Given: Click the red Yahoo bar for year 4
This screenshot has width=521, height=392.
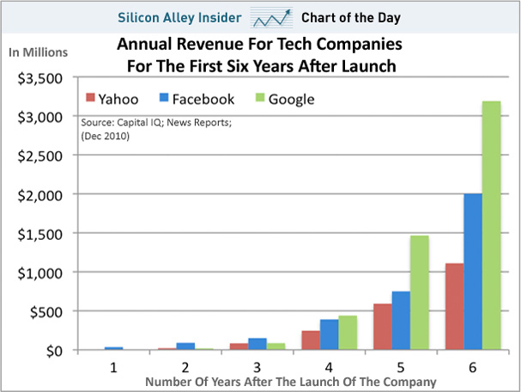Looking at the screenshot, I should [x=311, y=340].
